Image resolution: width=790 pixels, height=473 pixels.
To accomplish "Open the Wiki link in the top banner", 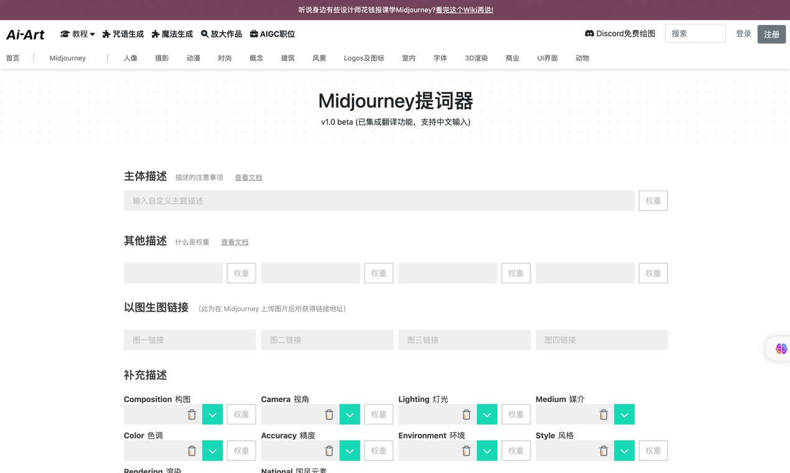I will coord(465,10).
